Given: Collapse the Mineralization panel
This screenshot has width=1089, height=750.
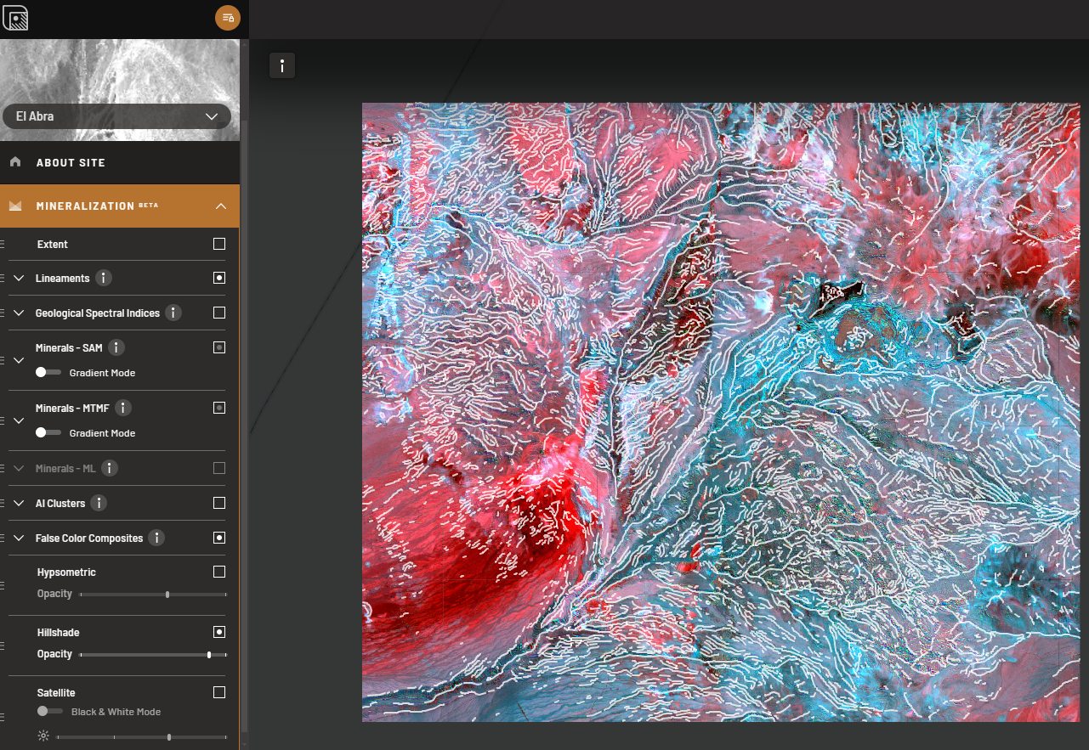Looking at the screenshot, I should [x=220, y=206].
